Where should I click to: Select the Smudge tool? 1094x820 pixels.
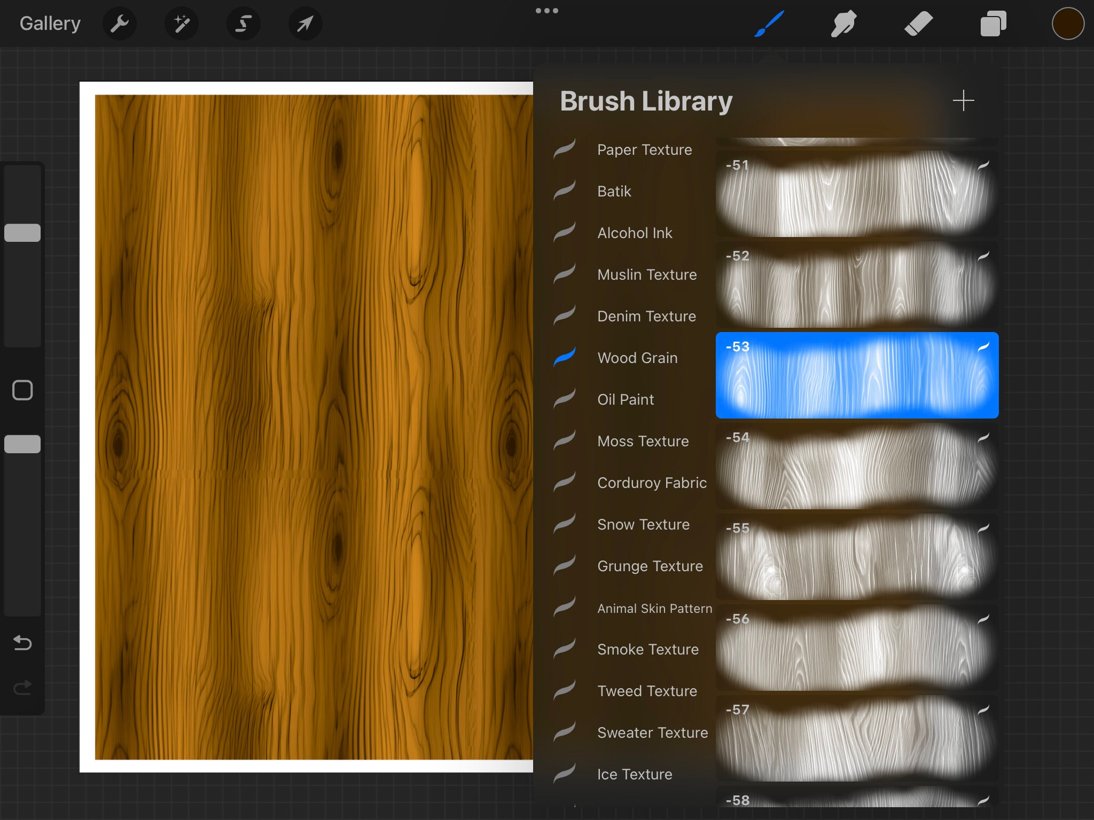[x=844, y=23]
